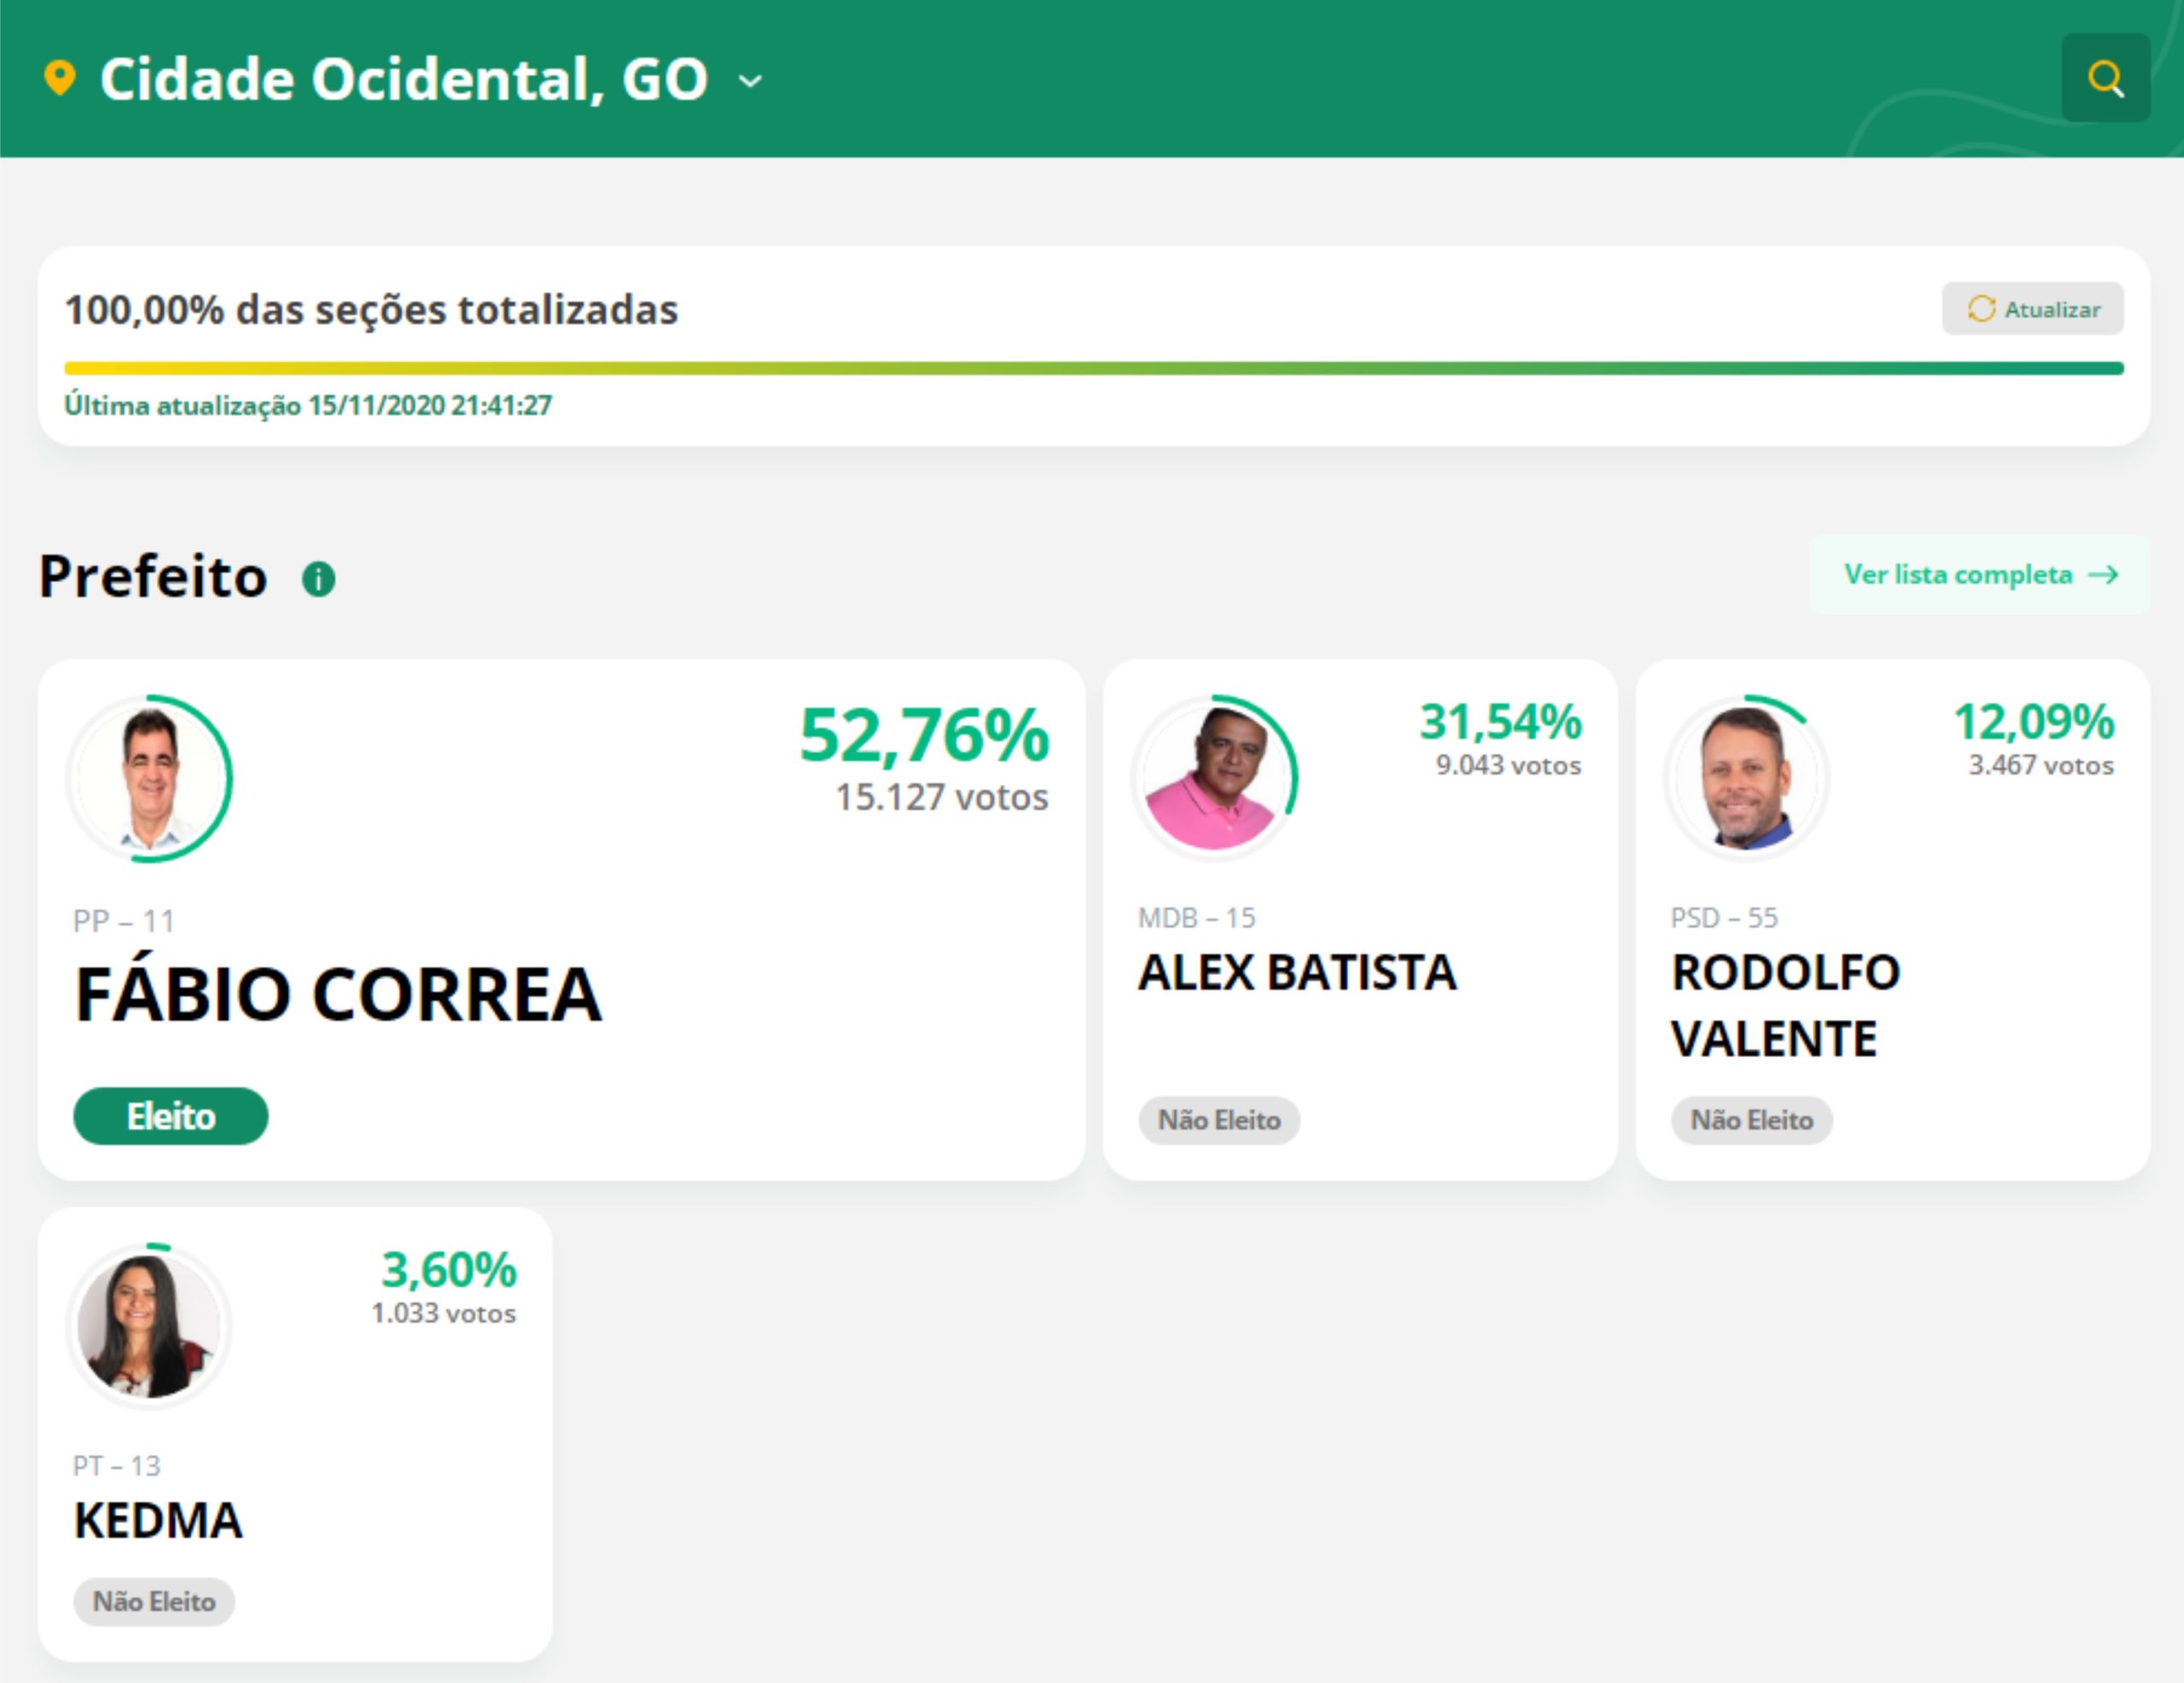The width and height of the screenshot is (2184, 1683).
Task: Click the 52,76% vote percentage
Action: (x=924, y=736)
